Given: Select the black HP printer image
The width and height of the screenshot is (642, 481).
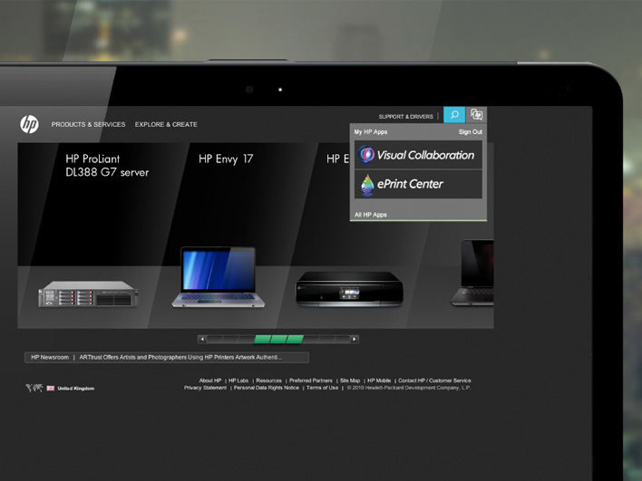Looking at the screenshot, I should pyautogui.click(x=349, y=289).
